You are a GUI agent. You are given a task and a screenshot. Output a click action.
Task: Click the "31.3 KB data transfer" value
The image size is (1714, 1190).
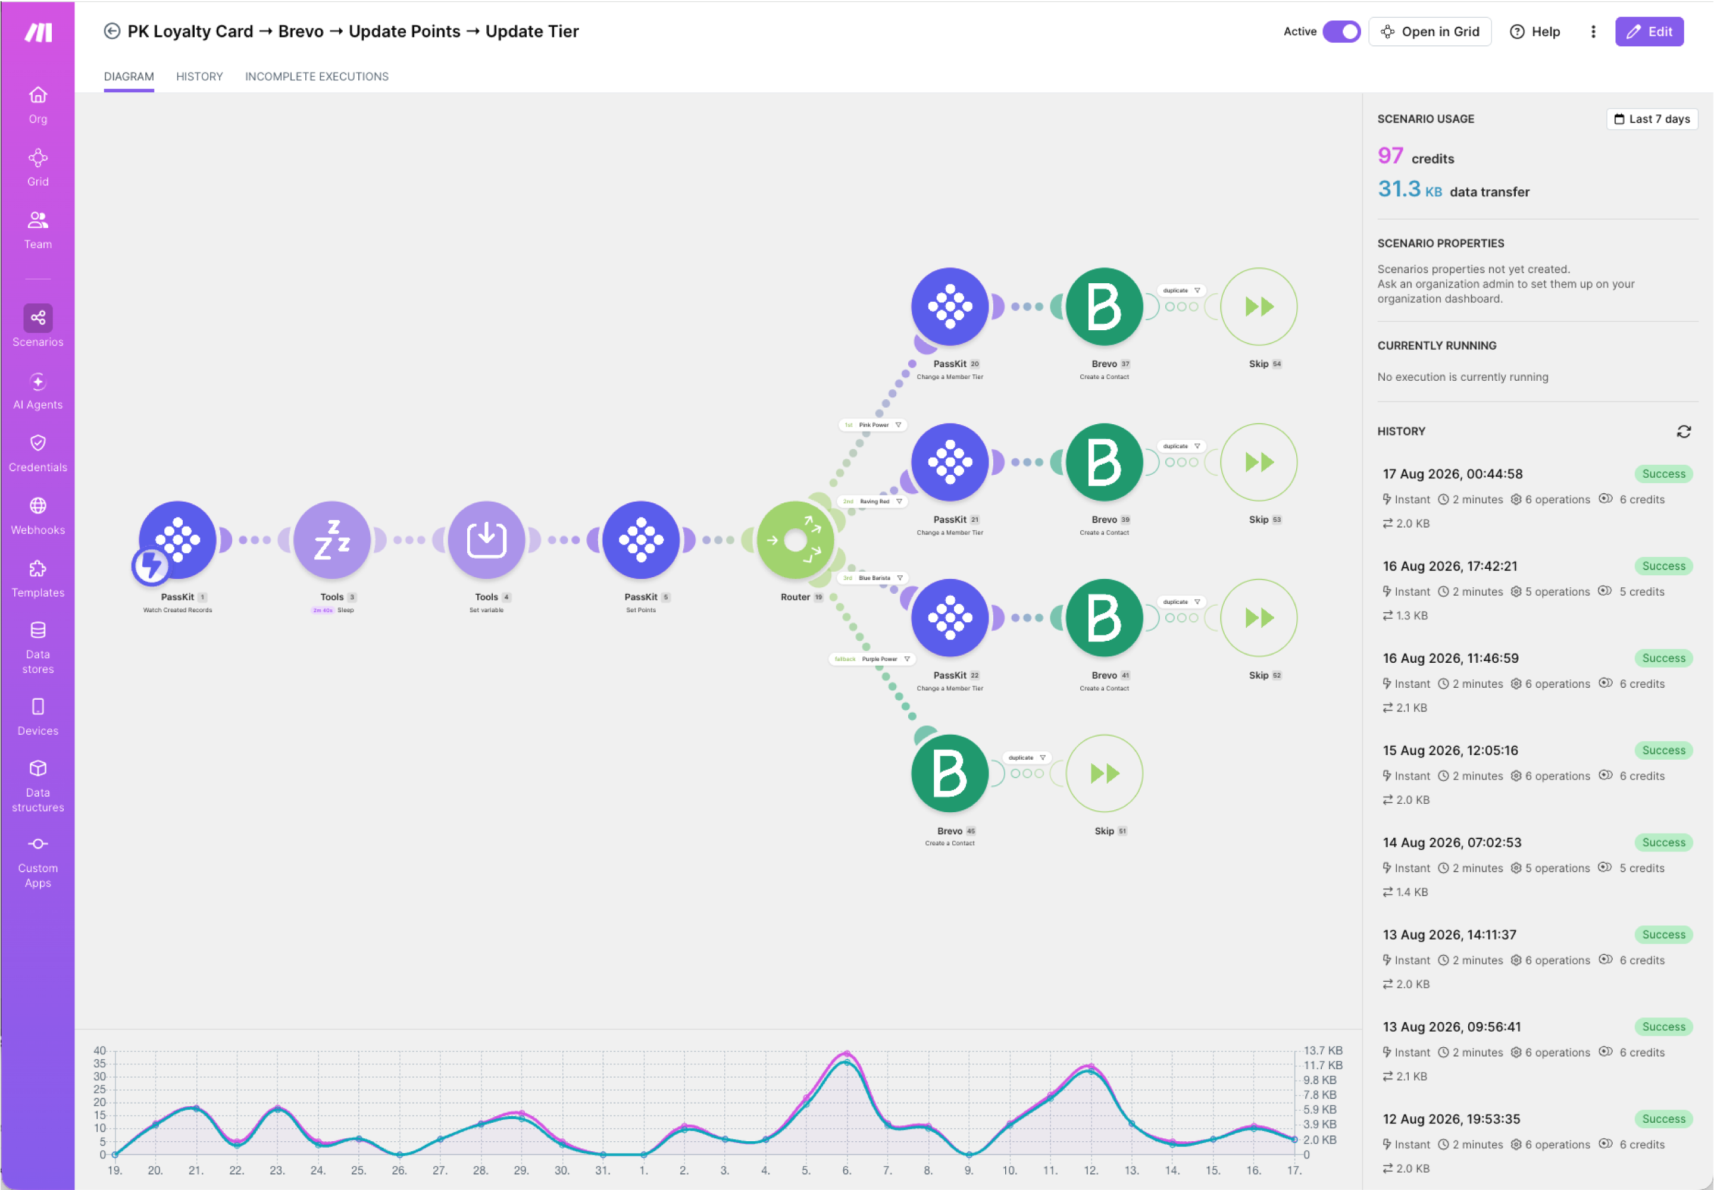[1453, 189]
